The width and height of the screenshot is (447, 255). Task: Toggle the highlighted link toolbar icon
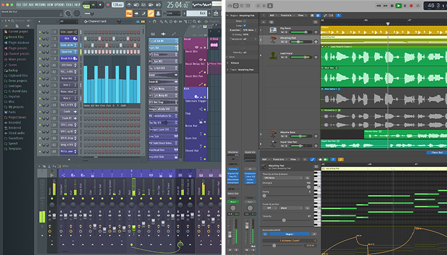point(151,13)
